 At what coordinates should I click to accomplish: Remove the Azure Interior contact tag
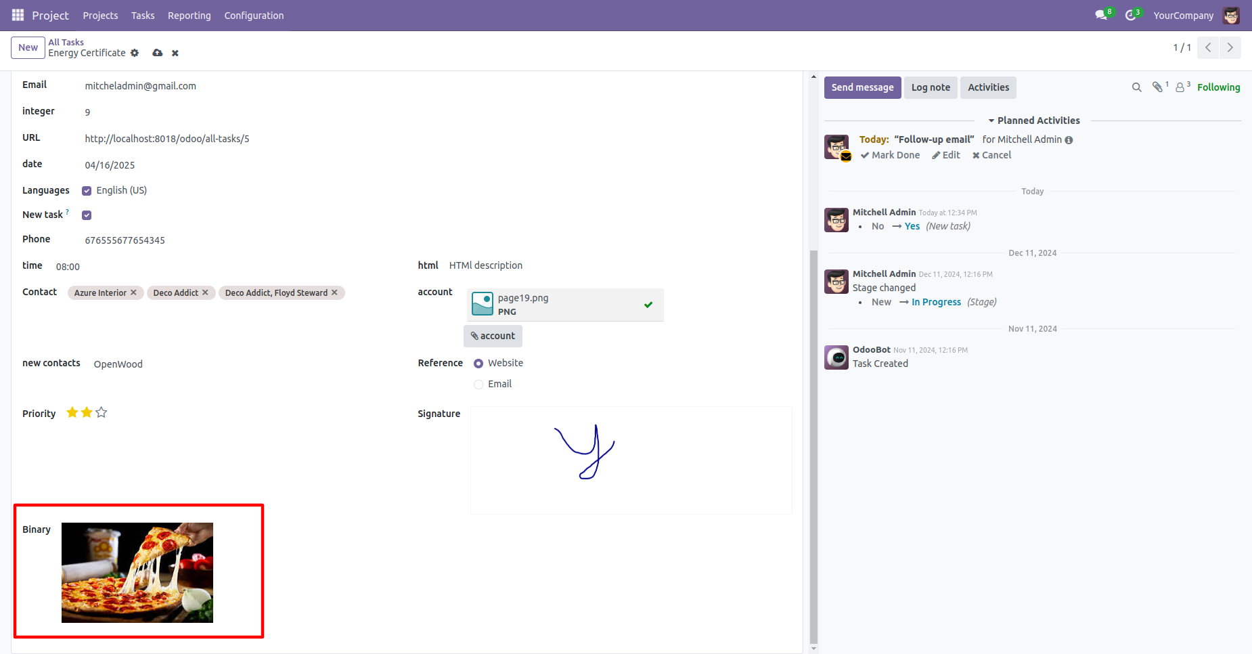(133, 292)
